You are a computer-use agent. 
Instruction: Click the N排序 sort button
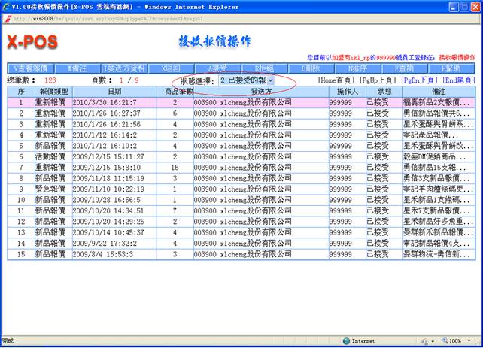pos(357,68)
